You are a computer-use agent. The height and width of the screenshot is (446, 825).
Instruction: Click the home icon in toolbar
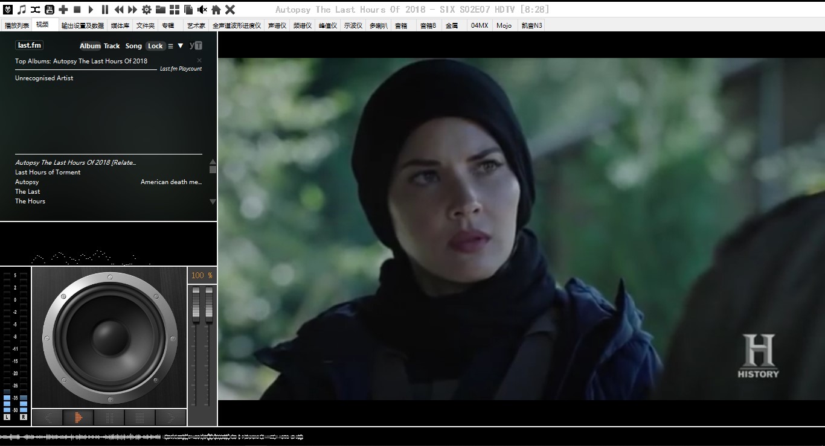tap(216, 10)
